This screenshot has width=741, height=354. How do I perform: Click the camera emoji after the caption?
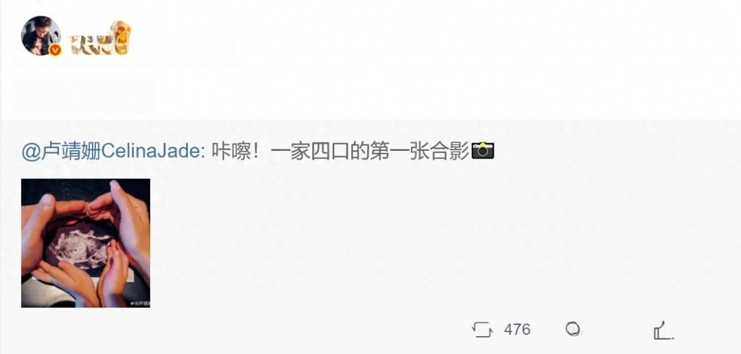pos(483,151)
